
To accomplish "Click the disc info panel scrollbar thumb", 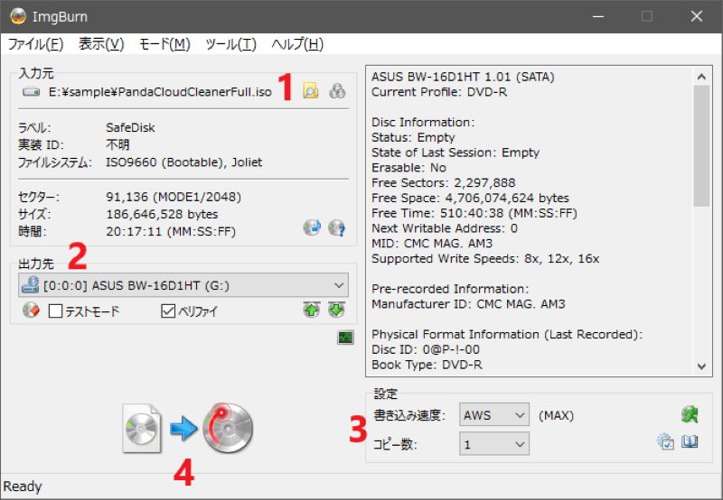I will tap(701, 146).
